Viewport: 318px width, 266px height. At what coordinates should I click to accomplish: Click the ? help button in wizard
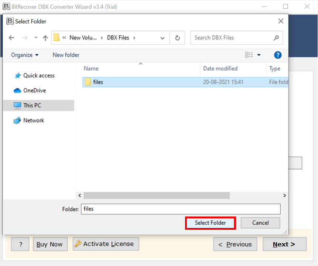pos(20,244)
